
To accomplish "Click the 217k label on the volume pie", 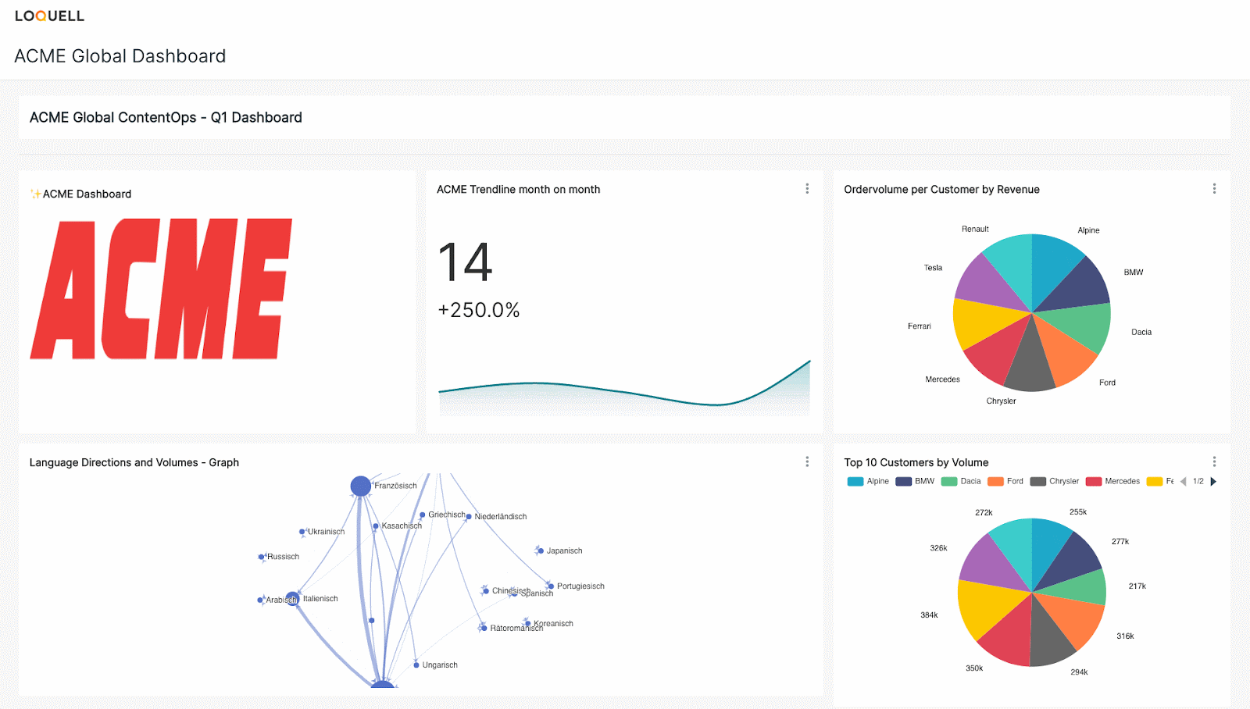I will (x=1137, y=586).
